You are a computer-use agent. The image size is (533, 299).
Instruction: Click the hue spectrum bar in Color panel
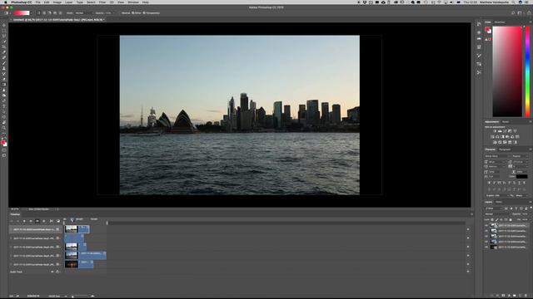(x=527, y=71)
